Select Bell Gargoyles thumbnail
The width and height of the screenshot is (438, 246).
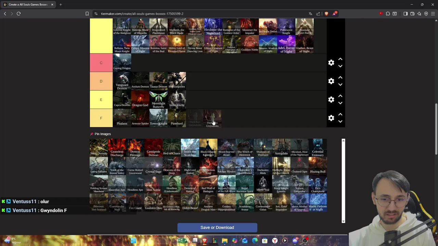tap(177, 81)
